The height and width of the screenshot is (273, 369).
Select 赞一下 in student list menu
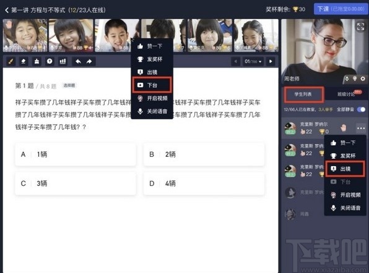(345, 143)
